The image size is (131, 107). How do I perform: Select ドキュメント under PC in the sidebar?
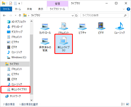14,37
